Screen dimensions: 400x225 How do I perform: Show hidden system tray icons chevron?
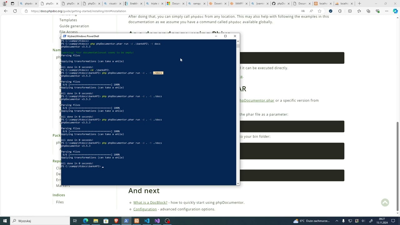[337, 221]
